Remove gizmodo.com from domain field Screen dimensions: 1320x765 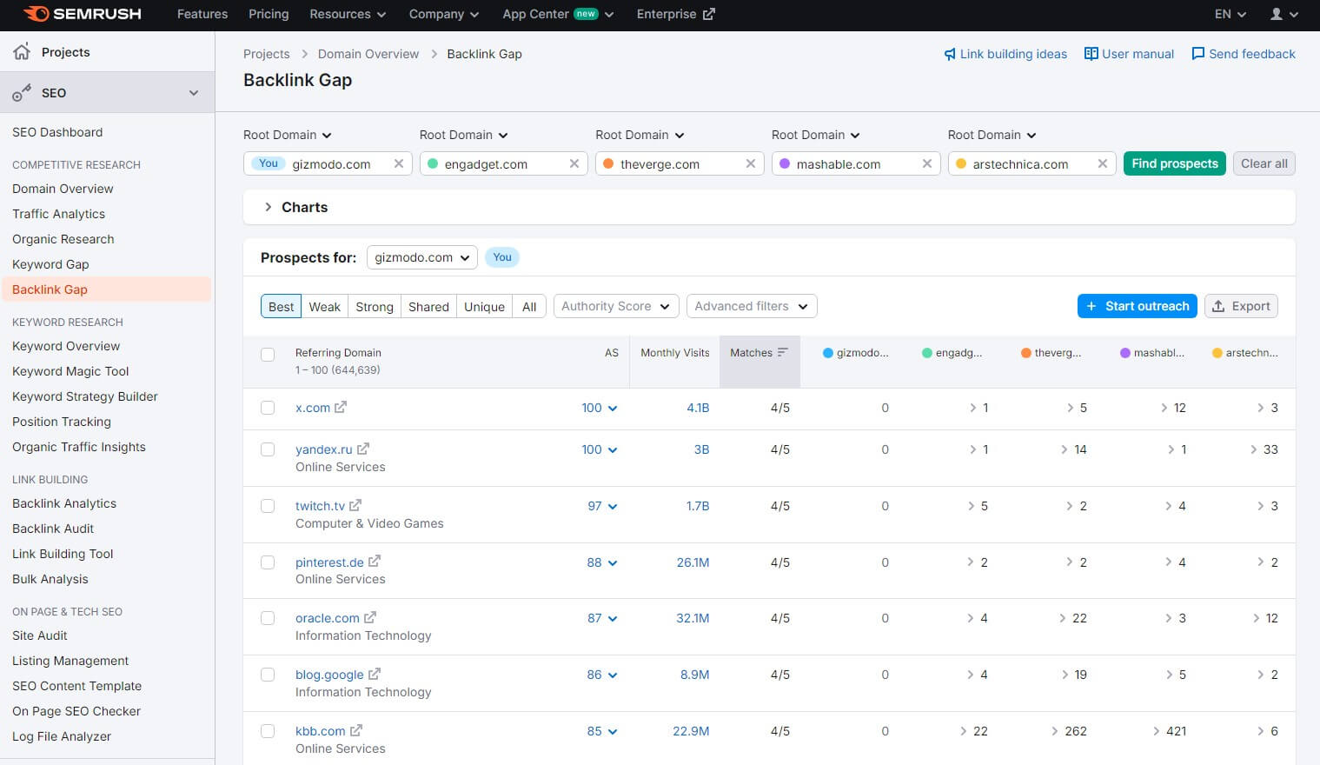[399, 163]
